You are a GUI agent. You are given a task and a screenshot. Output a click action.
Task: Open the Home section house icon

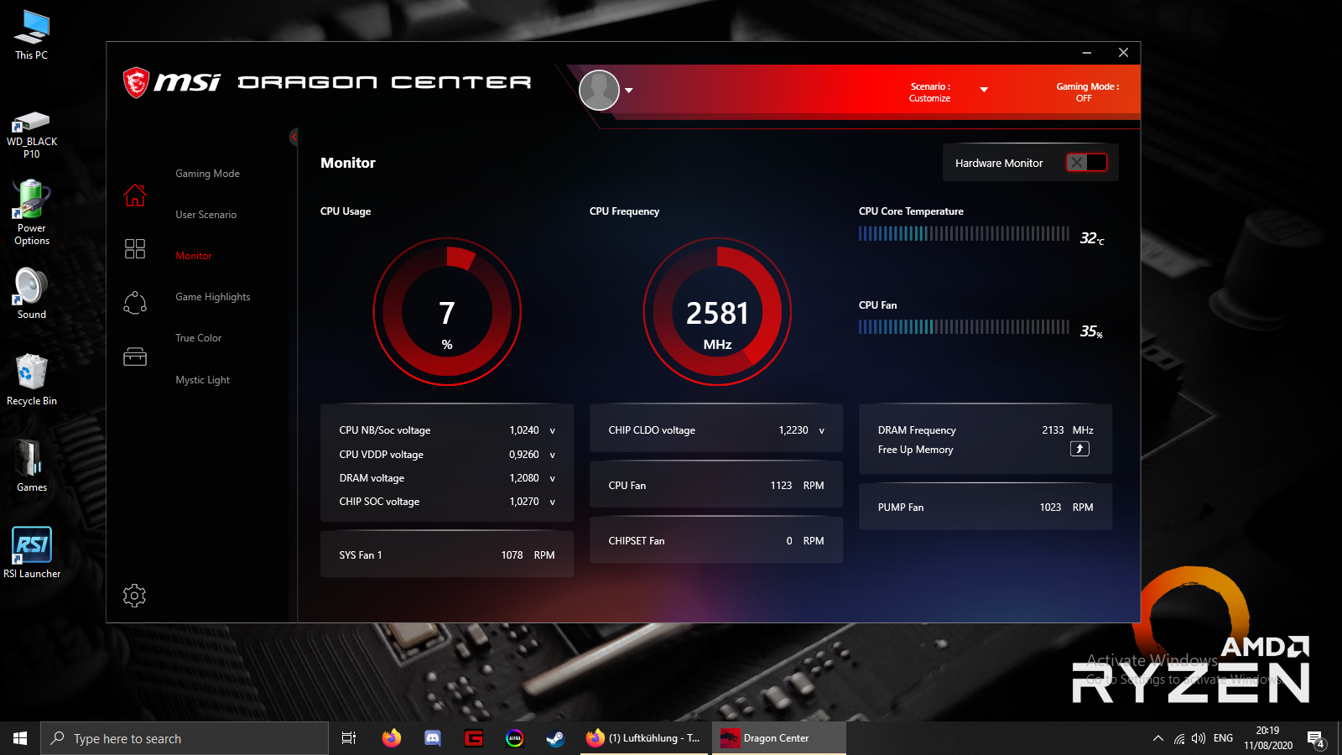tap(135, 195)
